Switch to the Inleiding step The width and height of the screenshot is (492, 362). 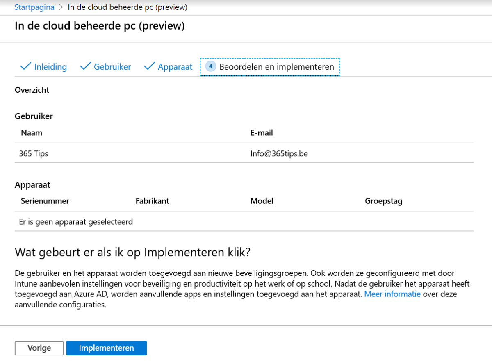pyautogui.click(x=51, y=66)
